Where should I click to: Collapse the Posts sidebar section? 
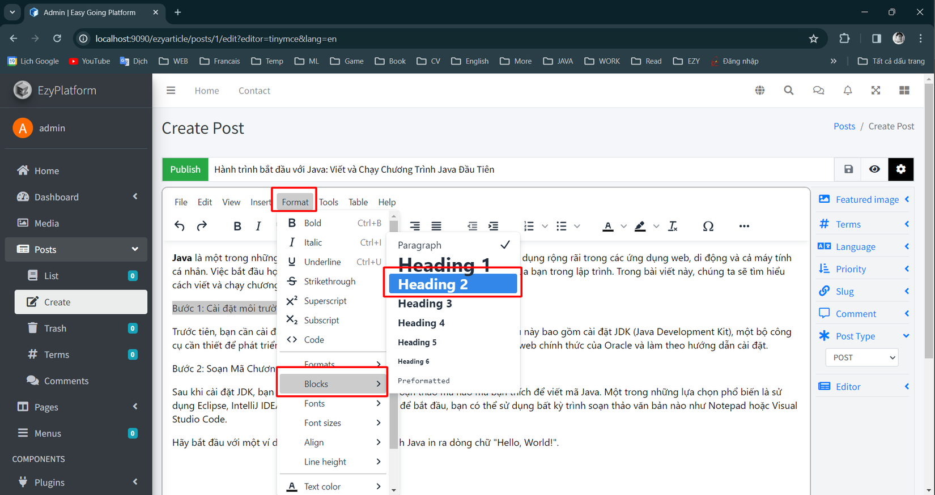click(76, 250)
